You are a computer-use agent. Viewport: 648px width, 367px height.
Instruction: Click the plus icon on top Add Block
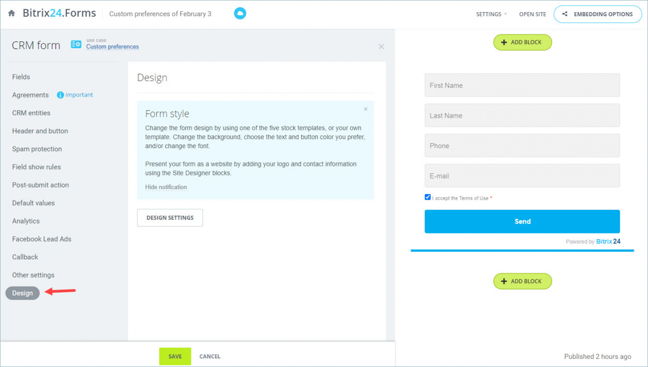[504, 42]
